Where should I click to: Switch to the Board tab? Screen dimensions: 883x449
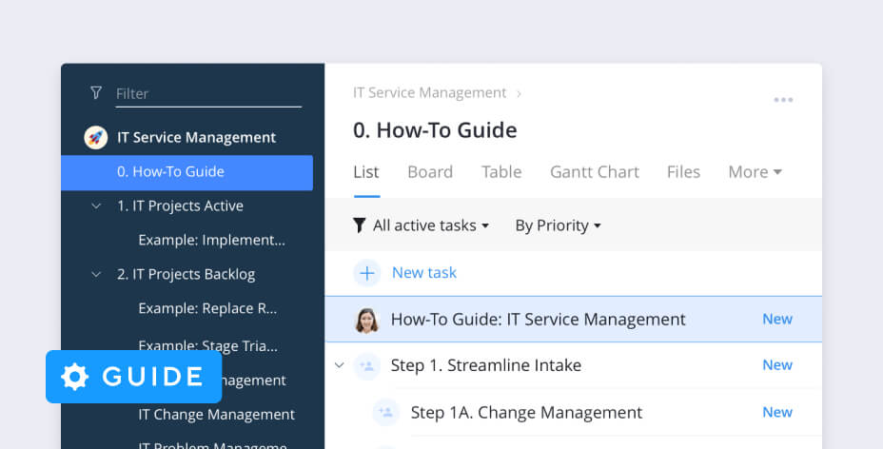point(430,172)
